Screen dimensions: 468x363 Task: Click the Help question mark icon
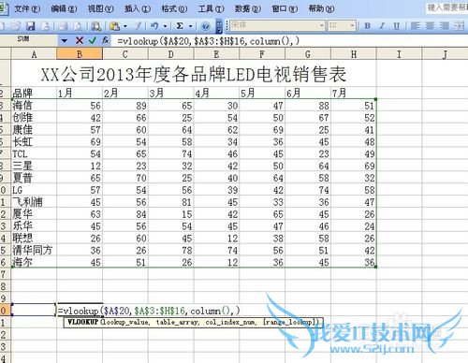[x=205, y=26]
